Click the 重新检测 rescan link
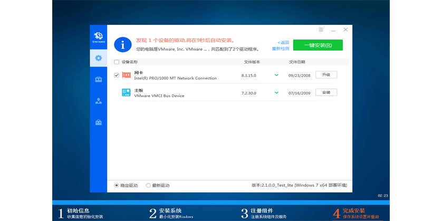The image size is (442, 221). coord(281,49)
